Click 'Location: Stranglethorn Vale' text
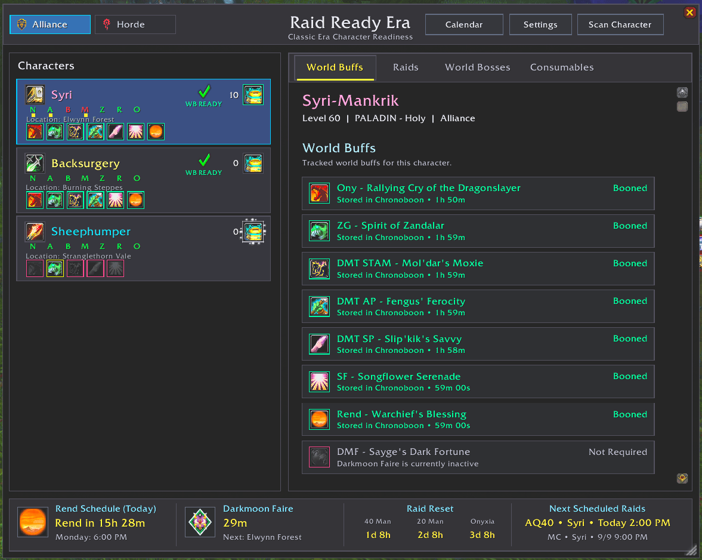This screenshot has height=560, width=702. click(78, 256)
